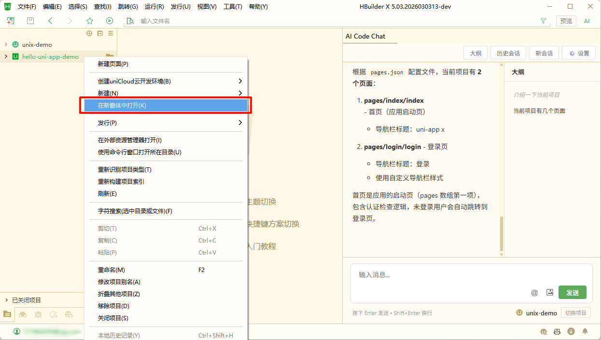This screenshot has height=340, width=601.
Task: Expand the 已关闭项目 section
Action: click(6, 300)
